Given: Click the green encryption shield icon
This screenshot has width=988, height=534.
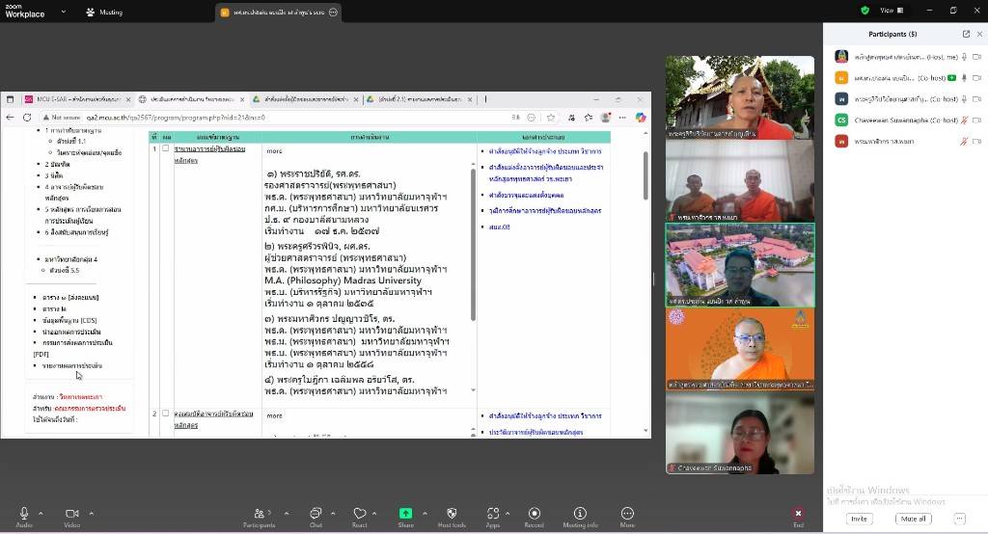Looking at the screenshot, I should [x=865, y=10].
